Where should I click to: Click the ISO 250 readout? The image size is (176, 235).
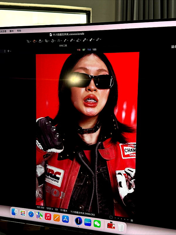click(40, 208)
